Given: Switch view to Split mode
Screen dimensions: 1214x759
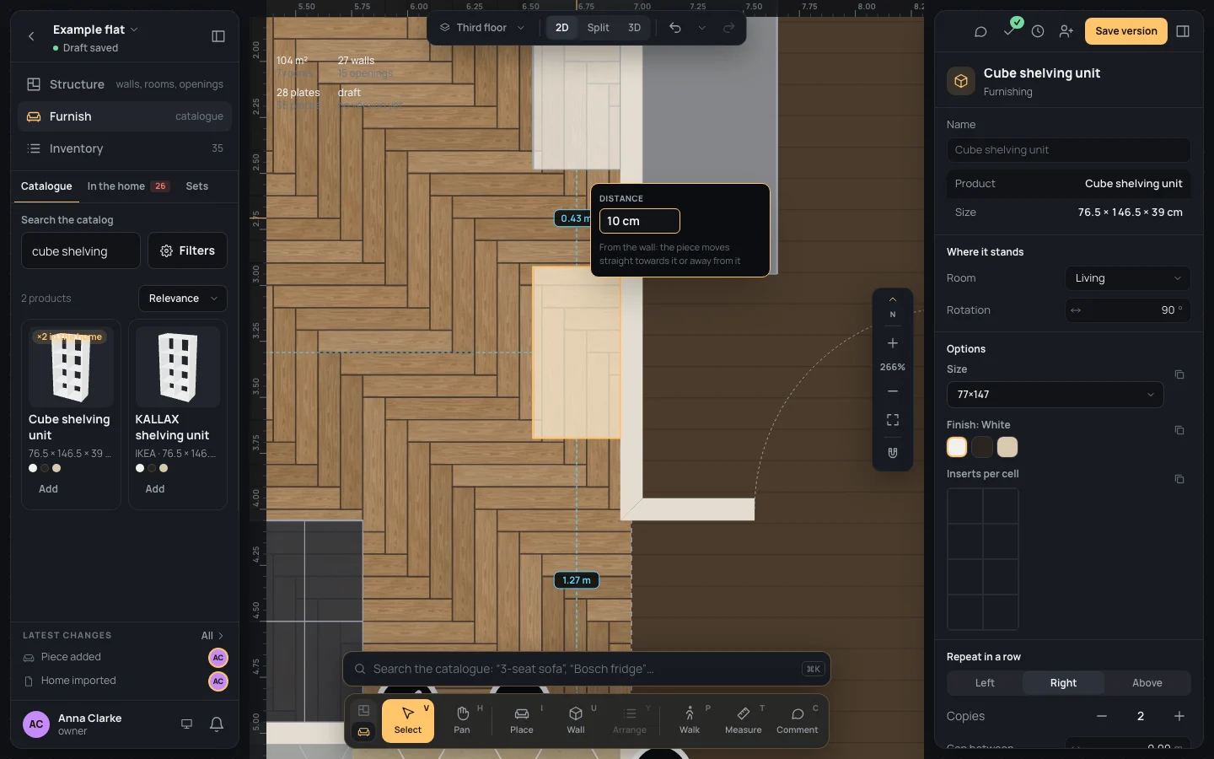Looking at the screenshot, I should (x=599, y=28).
